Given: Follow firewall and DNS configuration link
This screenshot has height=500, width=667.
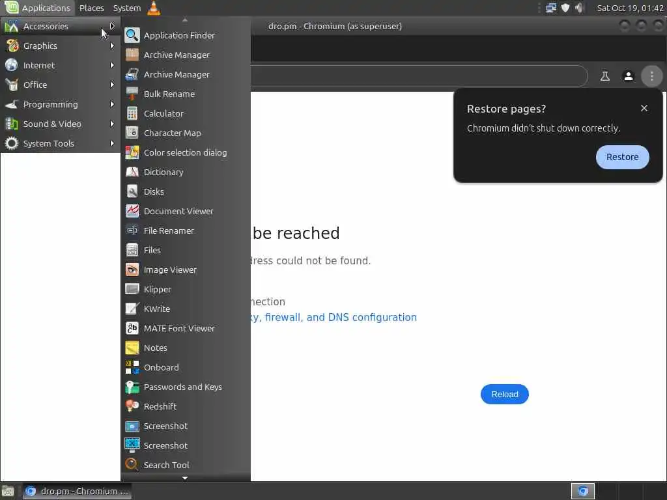Looking at the screenshot, I should pyautogui.click(x=334, y=317).
